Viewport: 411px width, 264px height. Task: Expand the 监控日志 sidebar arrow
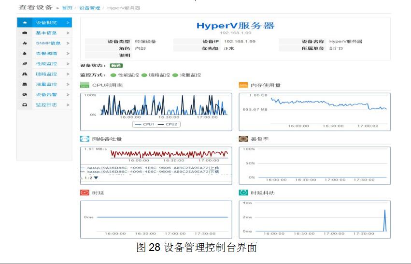[68, 105]
